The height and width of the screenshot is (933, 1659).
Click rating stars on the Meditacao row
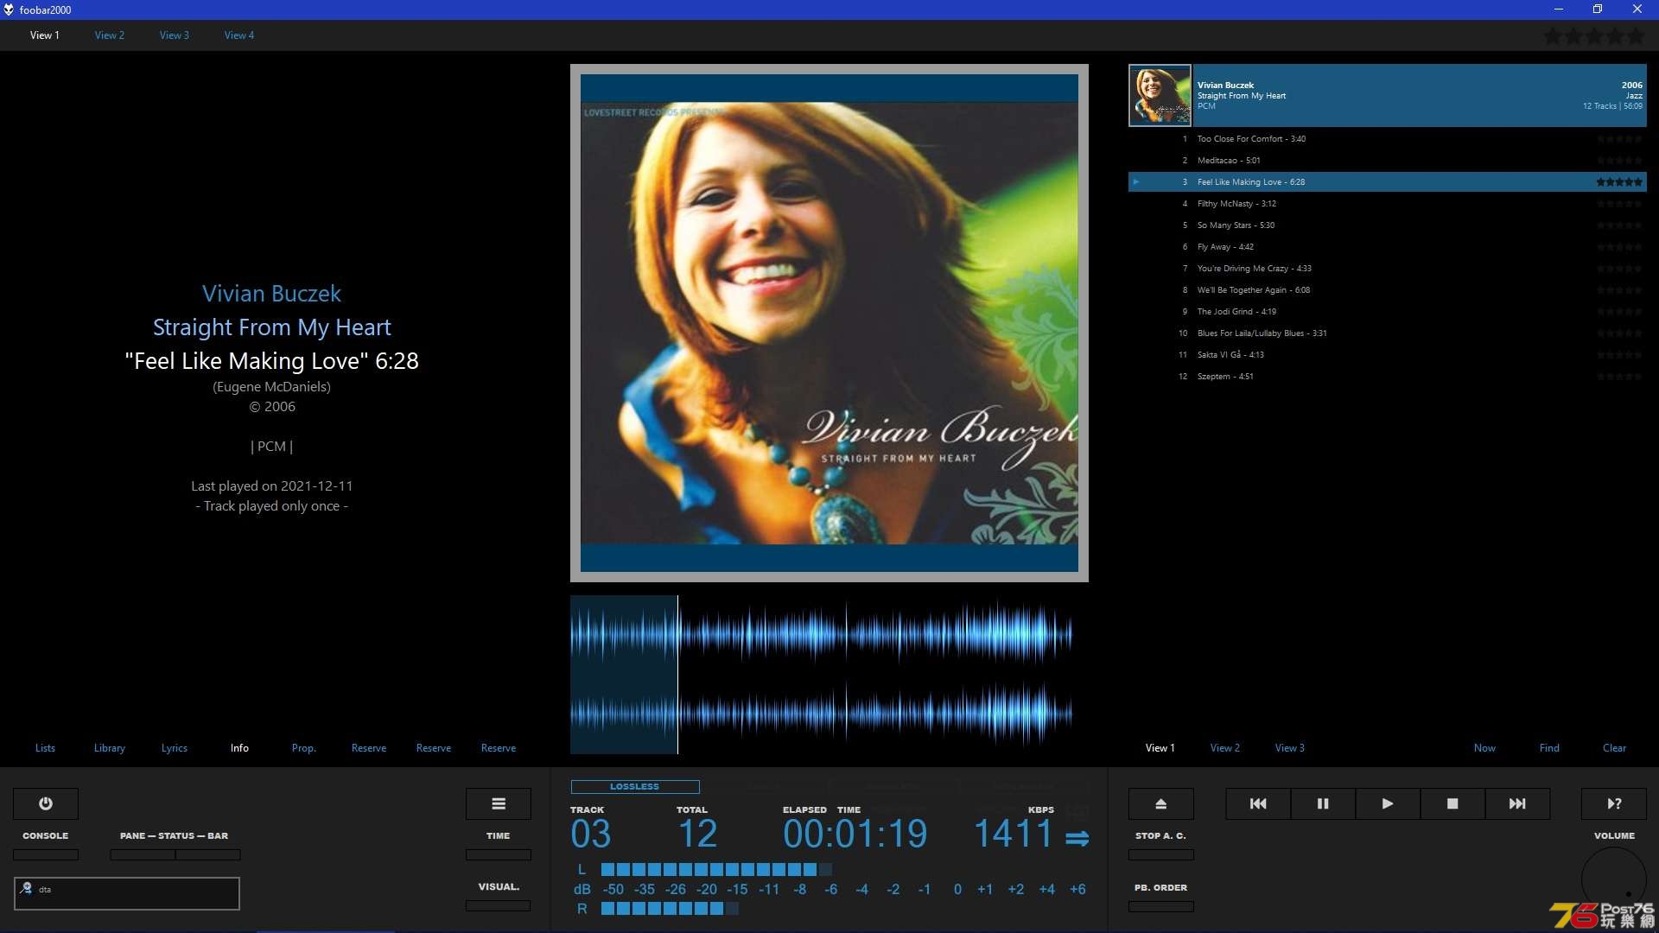pyautogui.click(x=1619, y=161)
